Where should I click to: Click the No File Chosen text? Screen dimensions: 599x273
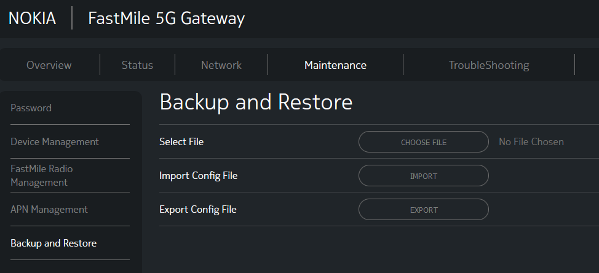[531, 142]
